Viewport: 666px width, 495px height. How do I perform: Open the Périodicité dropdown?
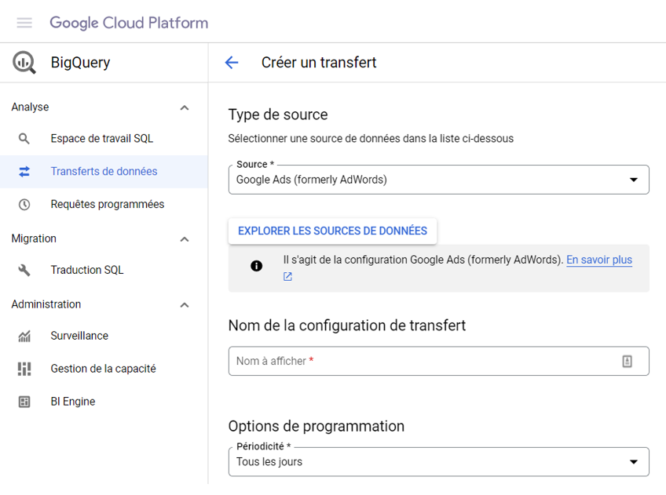click(x=439, y=462)
